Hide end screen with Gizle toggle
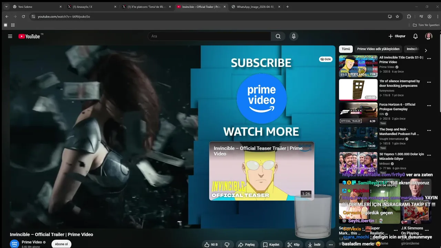The width and height of the screenshot is (441, 248). (326, 59)
